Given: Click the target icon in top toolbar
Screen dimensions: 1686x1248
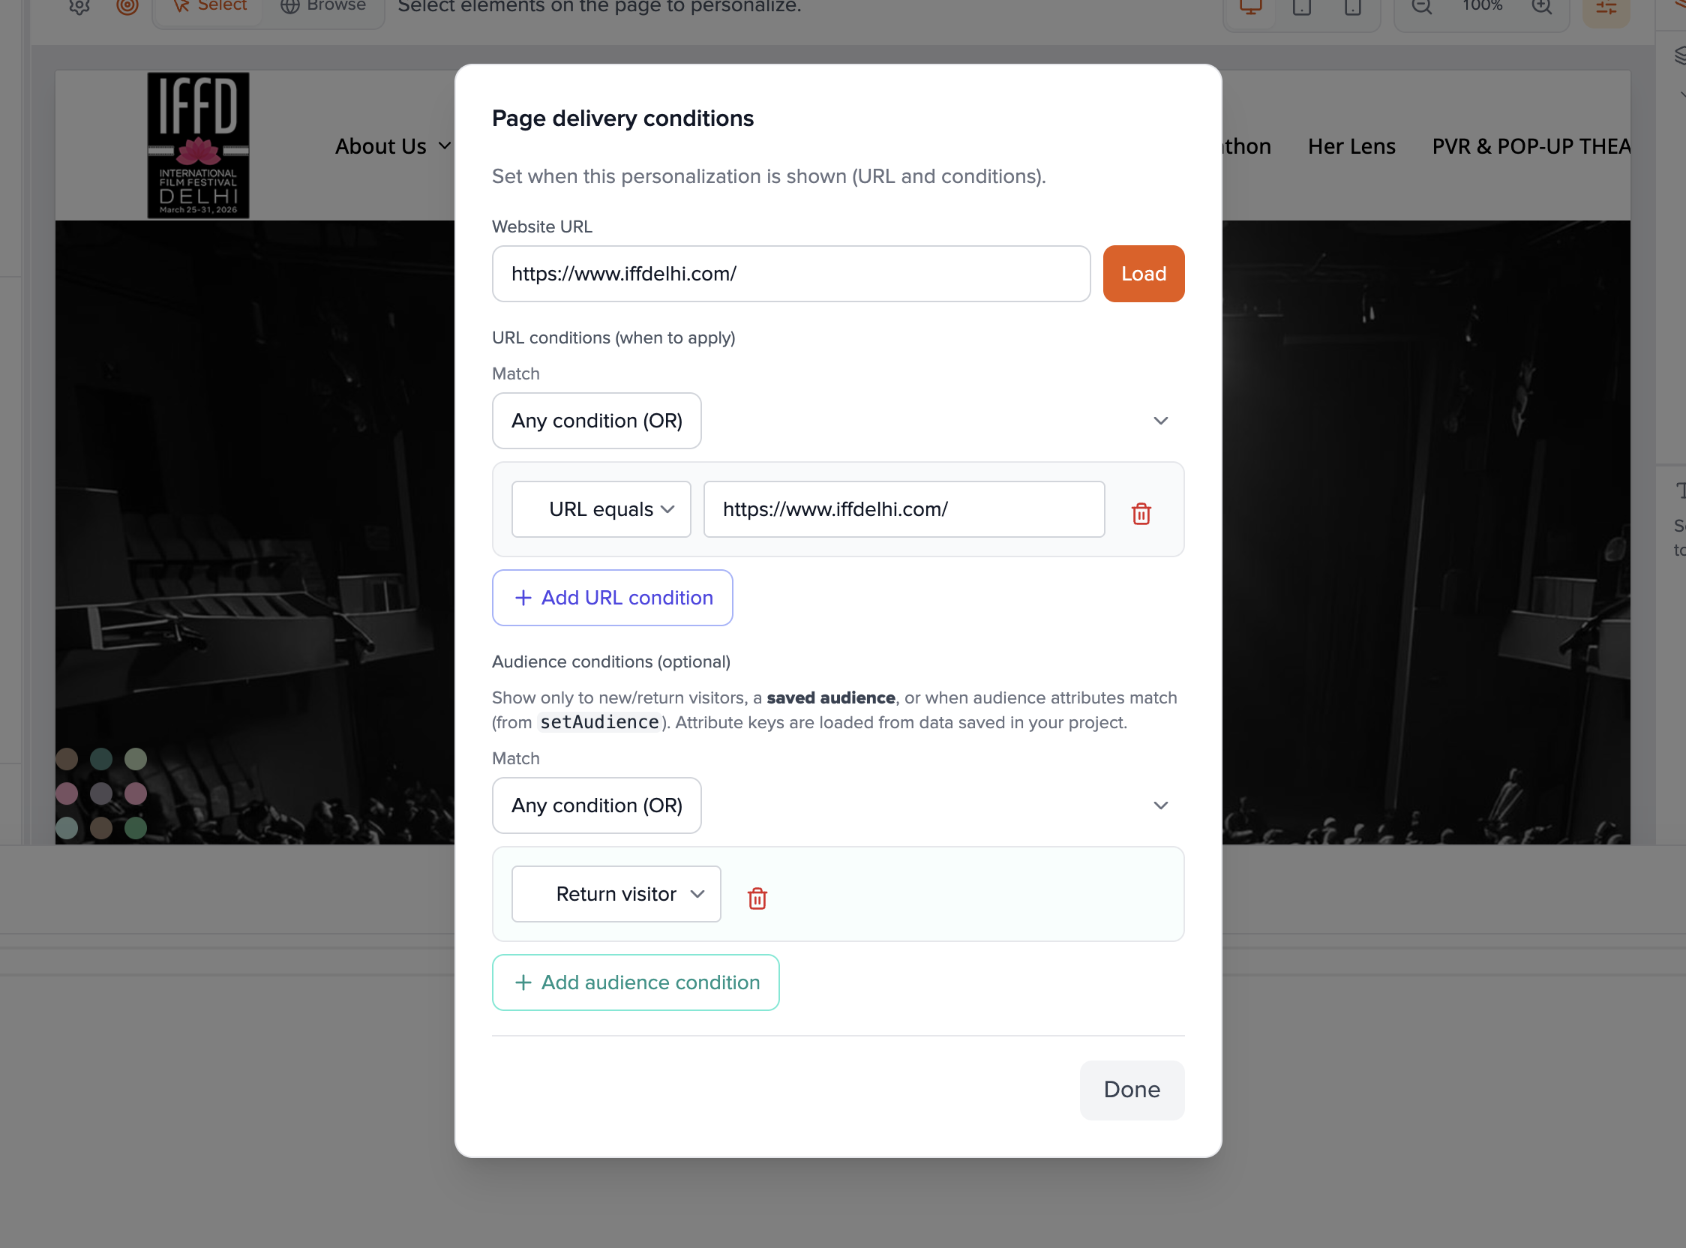Looking at the screenshot, I should (x=127, y=6).
